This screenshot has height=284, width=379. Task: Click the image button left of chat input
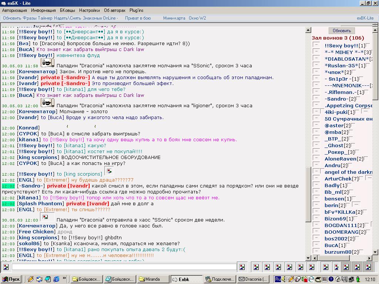[6, 267]
